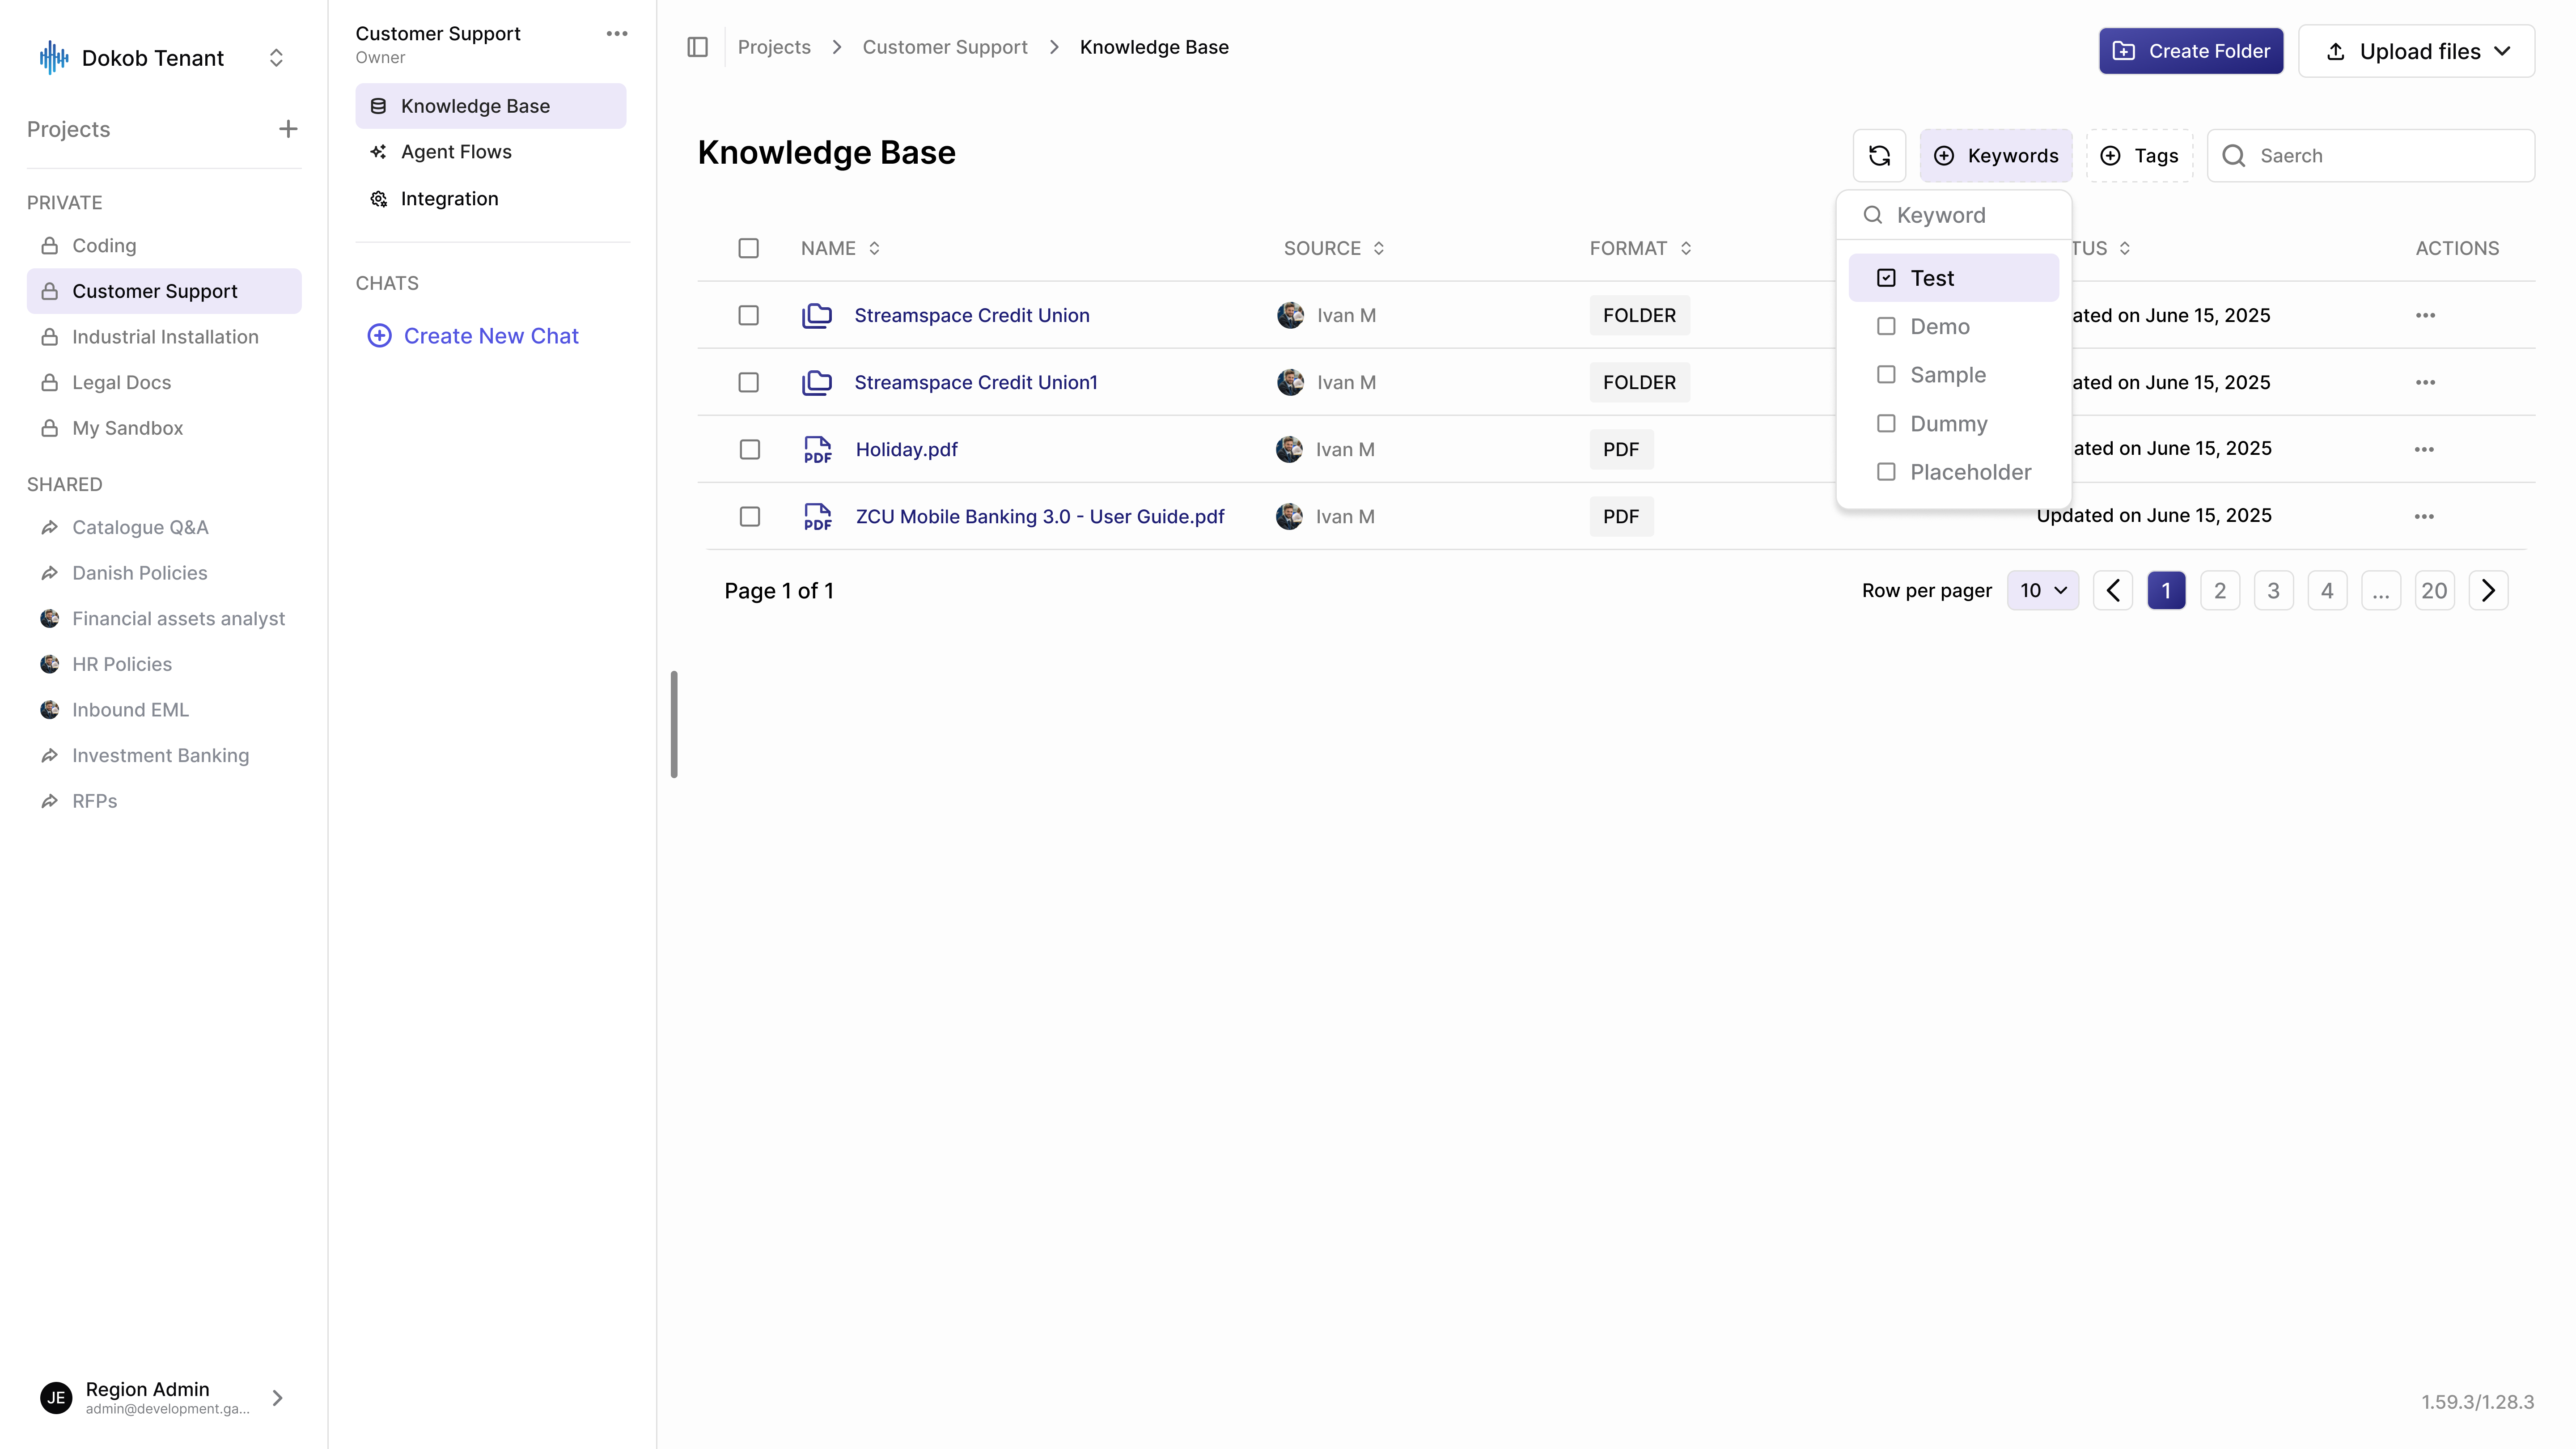This screenshot has height=1449, width=2576.
Task: Toggle the Keywords filter dropdown
Action: 1995,155
